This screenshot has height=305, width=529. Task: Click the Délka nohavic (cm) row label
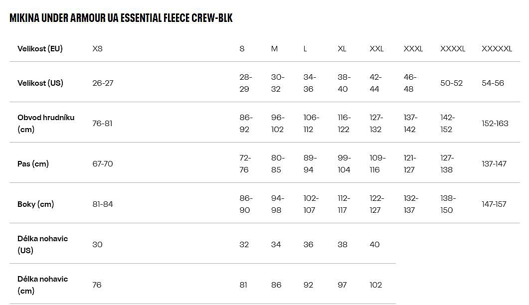click(x=42, y=285)
